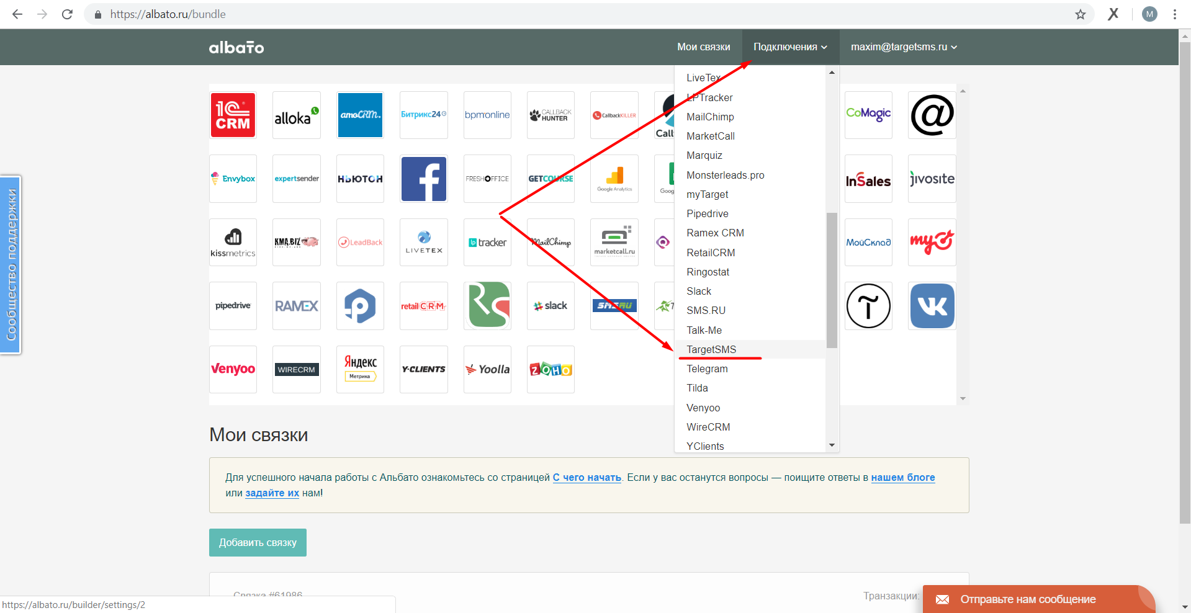This screenshot has width=1191, height=613.
Task: Select the ZOHO logo tile
Action: [551, 369]
